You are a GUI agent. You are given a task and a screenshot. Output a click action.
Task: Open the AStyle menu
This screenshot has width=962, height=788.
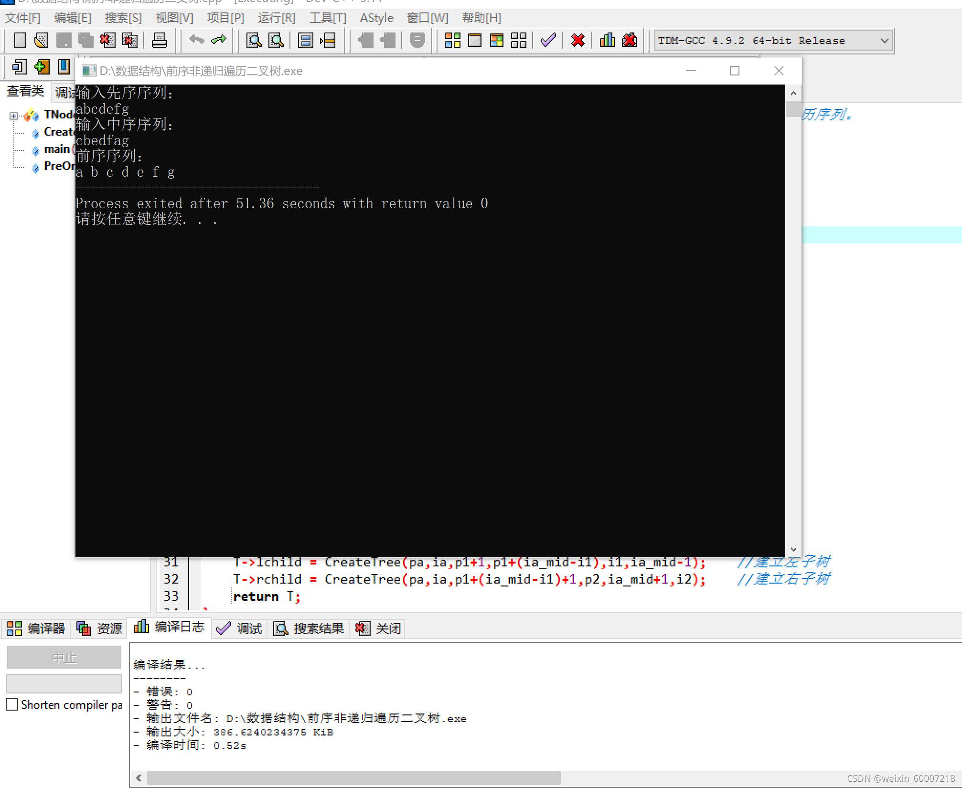[x=376, y=18]
